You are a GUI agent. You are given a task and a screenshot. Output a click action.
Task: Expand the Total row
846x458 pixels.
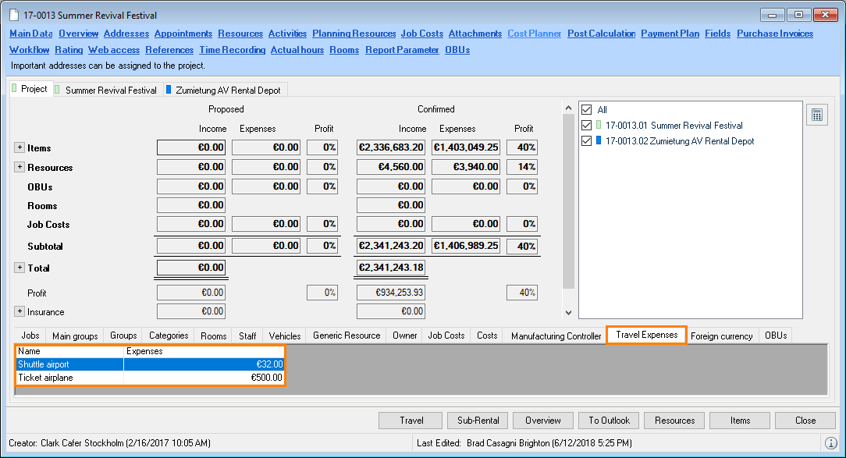20,268
